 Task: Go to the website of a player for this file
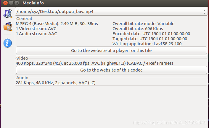(111, 51)
